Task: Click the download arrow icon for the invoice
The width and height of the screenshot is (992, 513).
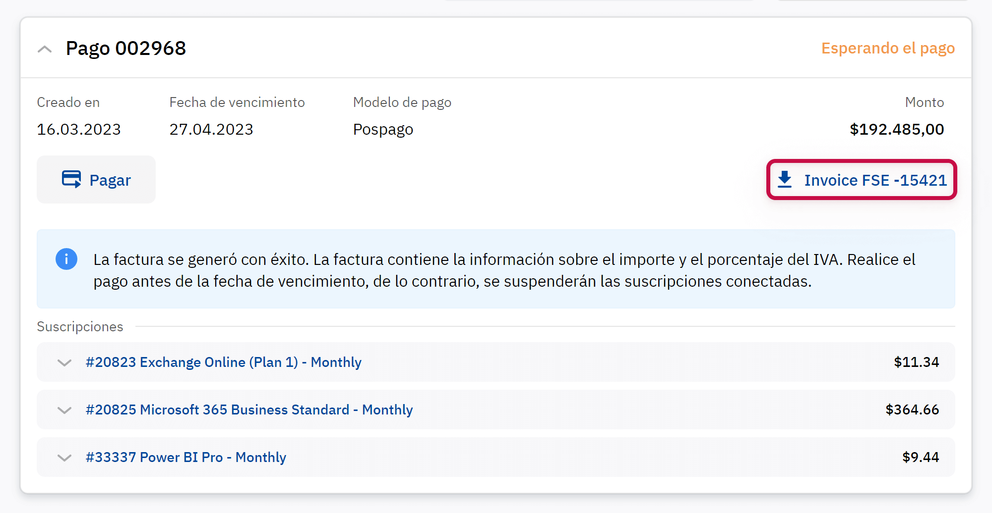Action: (x=785, y=180)
